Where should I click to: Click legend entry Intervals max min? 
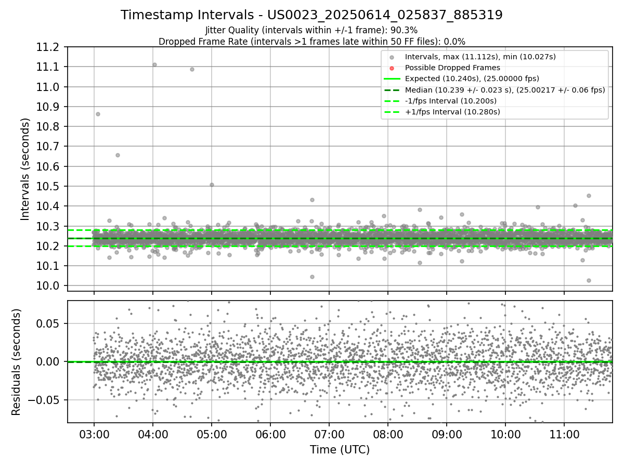tap(481, 57)
